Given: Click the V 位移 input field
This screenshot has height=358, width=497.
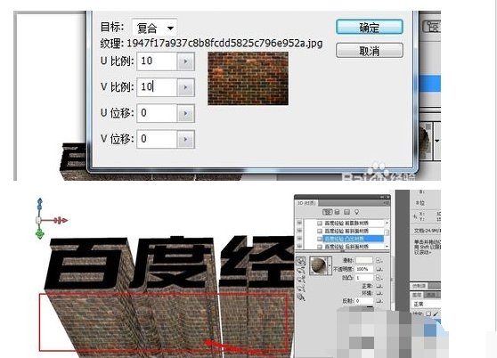Looking at the screenshot, I should click(157, 139).
